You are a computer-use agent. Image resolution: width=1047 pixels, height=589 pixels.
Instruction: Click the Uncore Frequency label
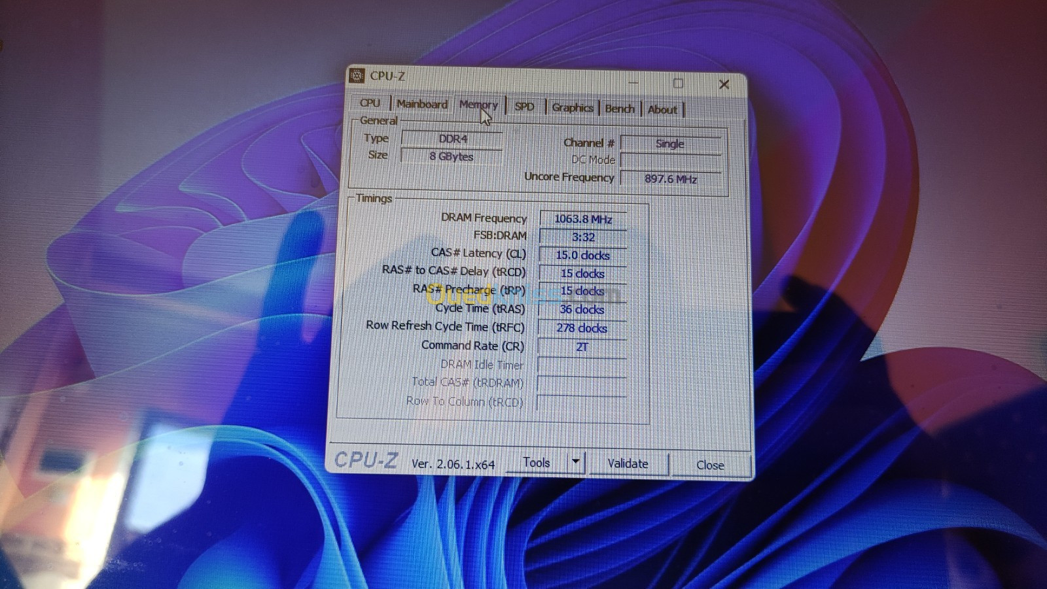coord(569,177)
